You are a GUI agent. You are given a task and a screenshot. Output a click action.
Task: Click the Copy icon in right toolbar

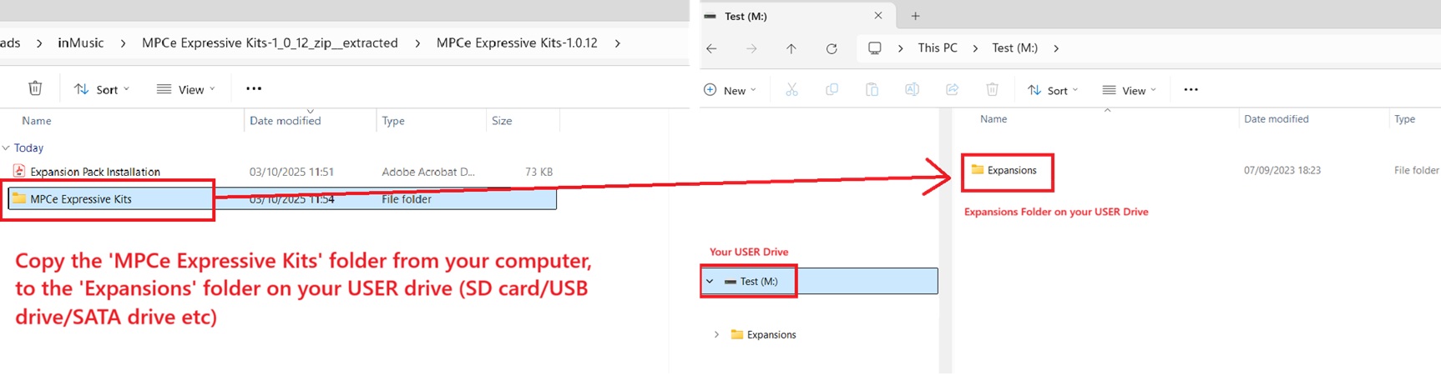[832, 90]
